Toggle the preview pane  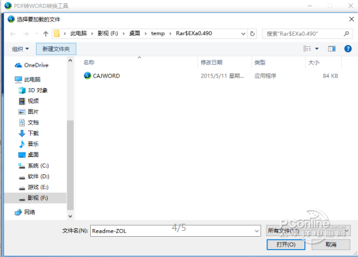click(x=331, y=48)
